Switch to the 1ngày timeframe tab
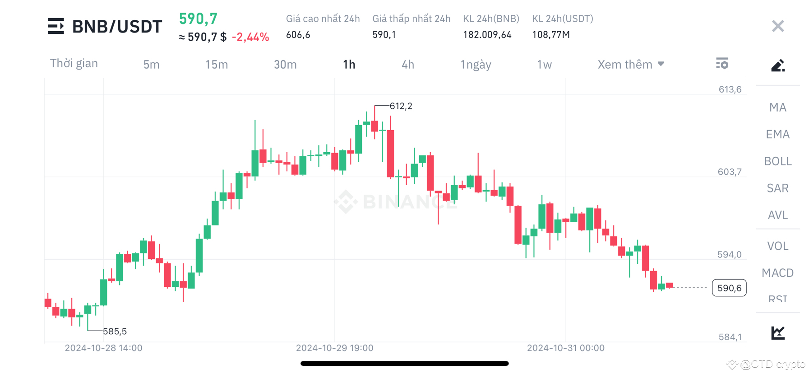Screen dimensions: 809x374 [x=476, y=64]
